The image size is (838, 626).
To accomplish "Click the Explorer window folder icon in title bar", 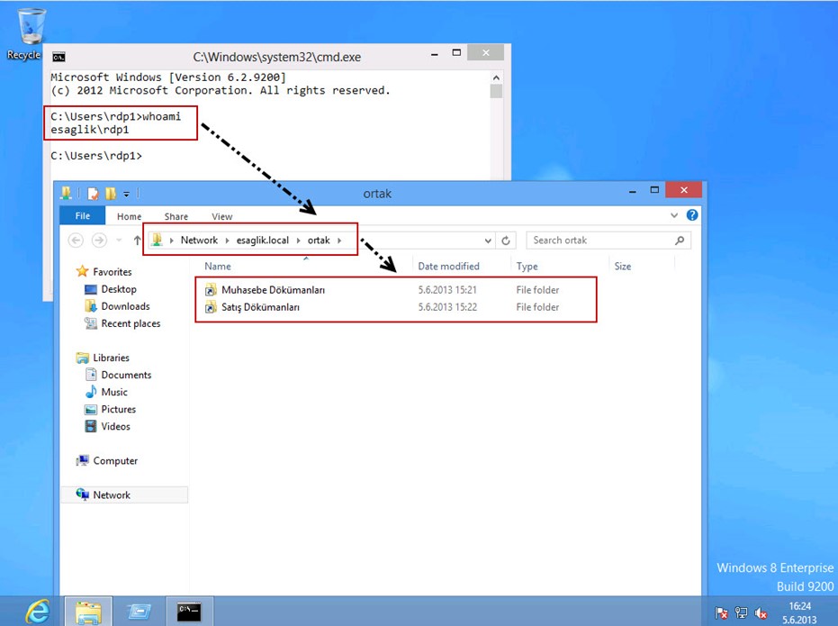I will click(x=66, y=194).
